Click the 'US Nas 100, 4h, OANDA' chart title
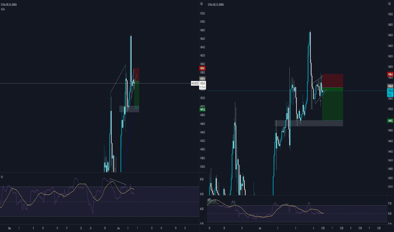Screen dimensions: 394x232 click(x=9, y=5)
